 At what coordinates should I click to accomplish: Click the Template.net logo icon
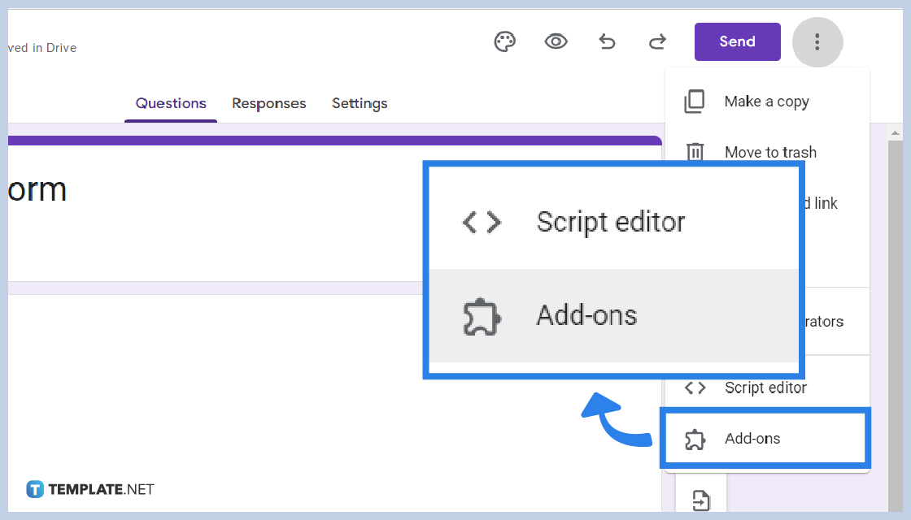coord(34,488)
